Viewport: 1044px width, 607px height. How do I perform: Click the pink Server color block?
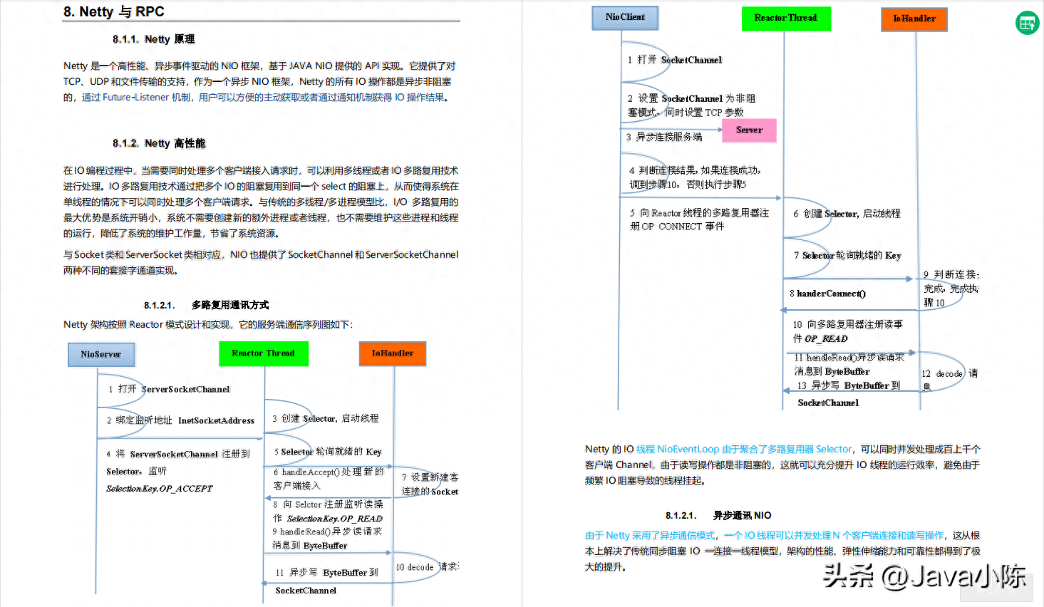(x=749, y=130)
